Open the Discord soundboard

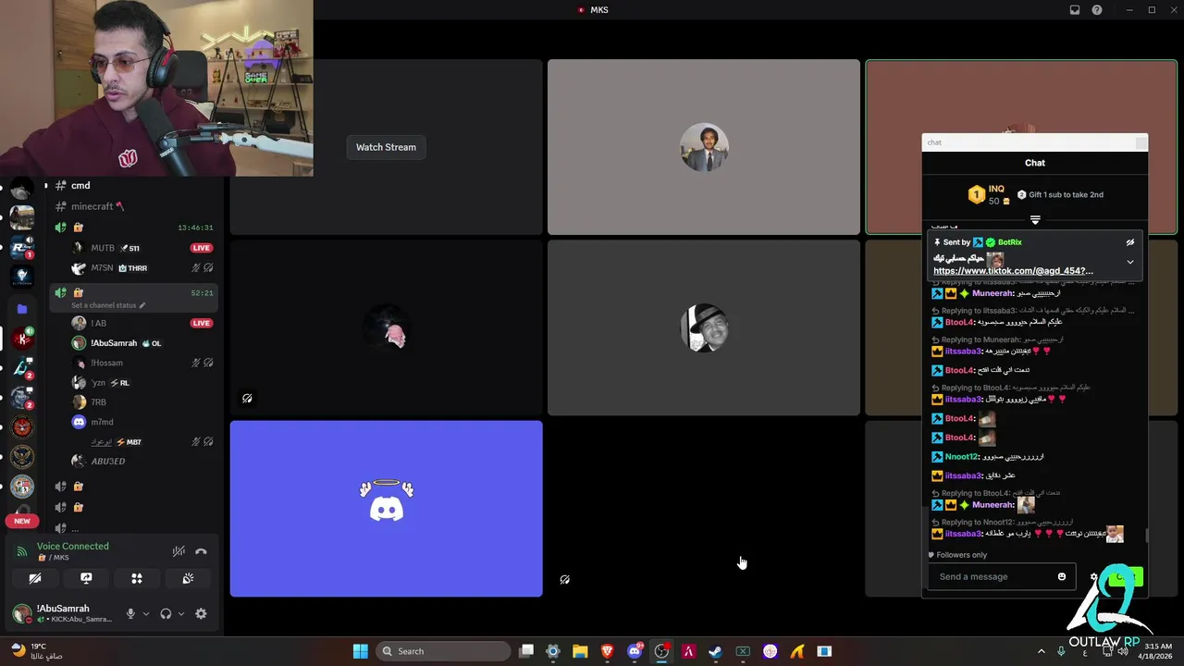(188, 578)
